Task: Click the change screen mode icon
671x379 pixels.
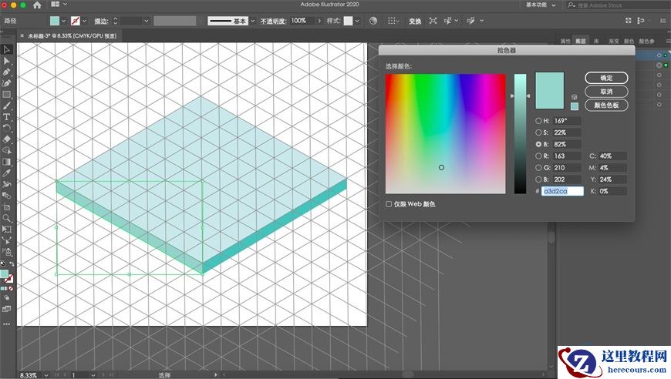Action: click(x=6, y=309)
